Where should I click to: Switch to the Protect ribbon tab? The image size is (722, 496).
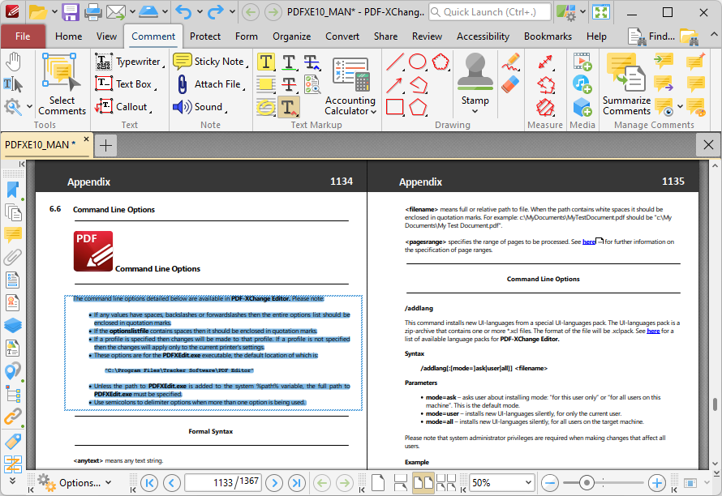(x=205, y=36)
